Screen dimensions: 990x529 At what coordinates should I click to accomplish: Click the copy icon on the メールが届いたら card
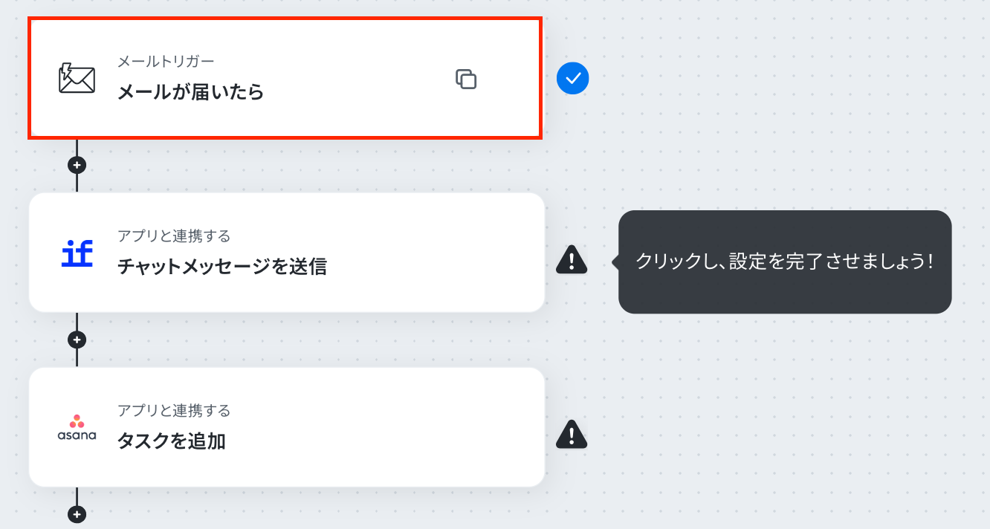point(466,79)
